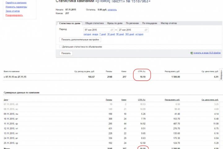Open the Мастер отчётов tab
This screenshot has width=223, height=149.
coord(168,23)
